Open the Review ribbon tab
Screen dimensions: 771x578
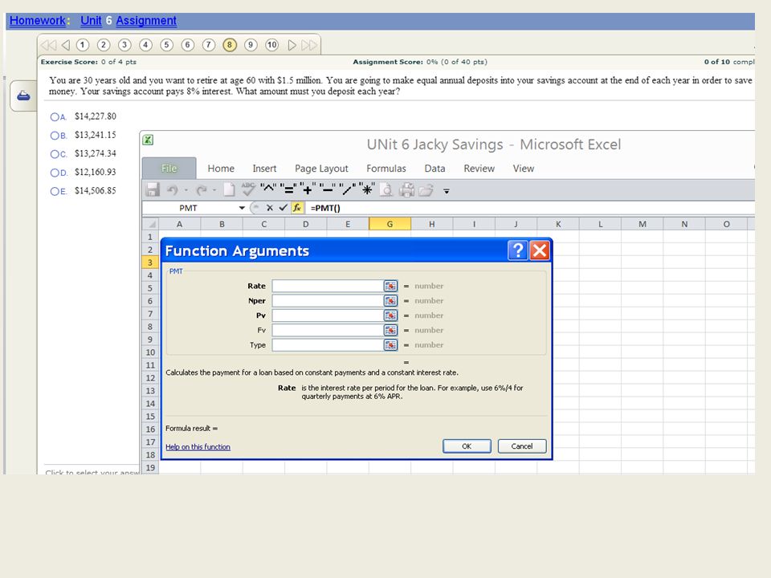pyautogui.click(x=479, y=169)
